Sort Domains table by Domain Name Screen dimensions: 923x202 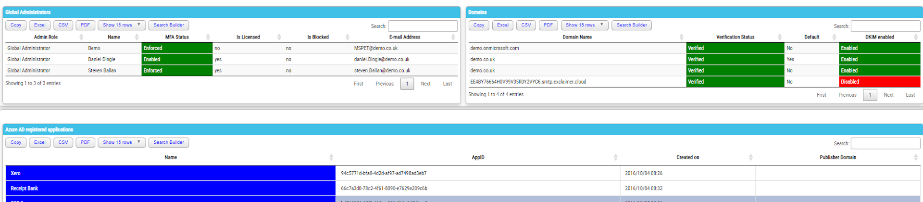point(577,37)
